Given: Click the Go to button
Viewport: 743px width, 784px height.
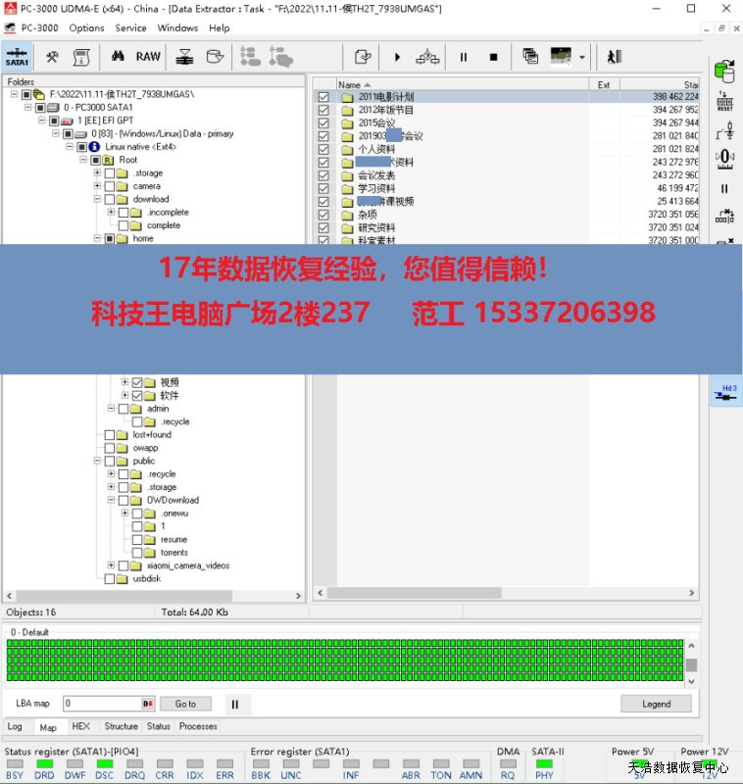Looking at the screenshot, I should click(x=185, y=704).
